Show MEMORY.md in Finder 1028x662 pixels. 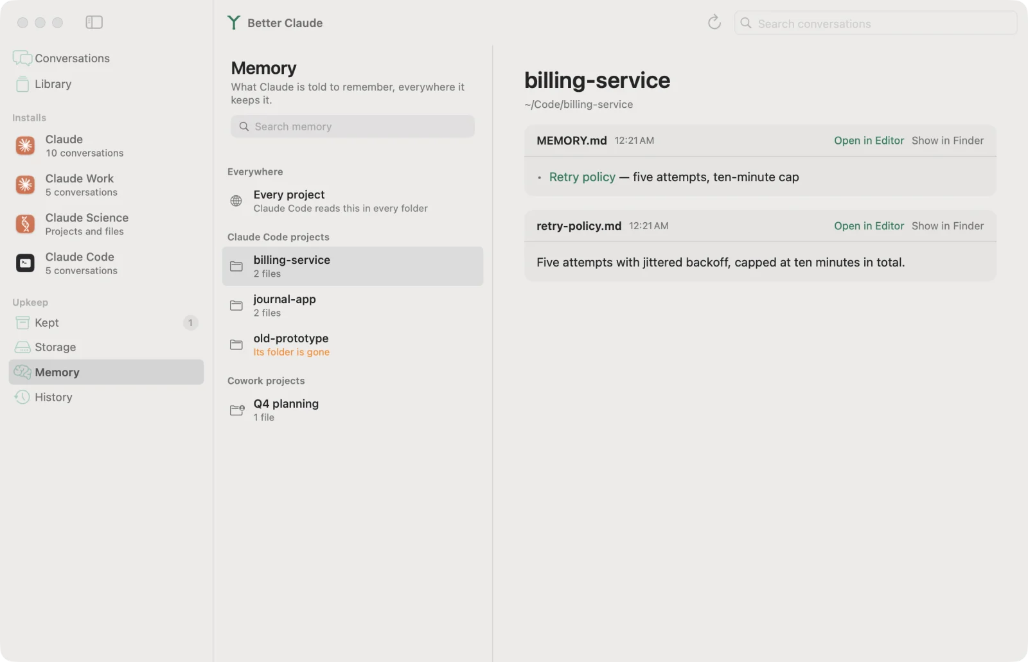(x=948, y=141)
